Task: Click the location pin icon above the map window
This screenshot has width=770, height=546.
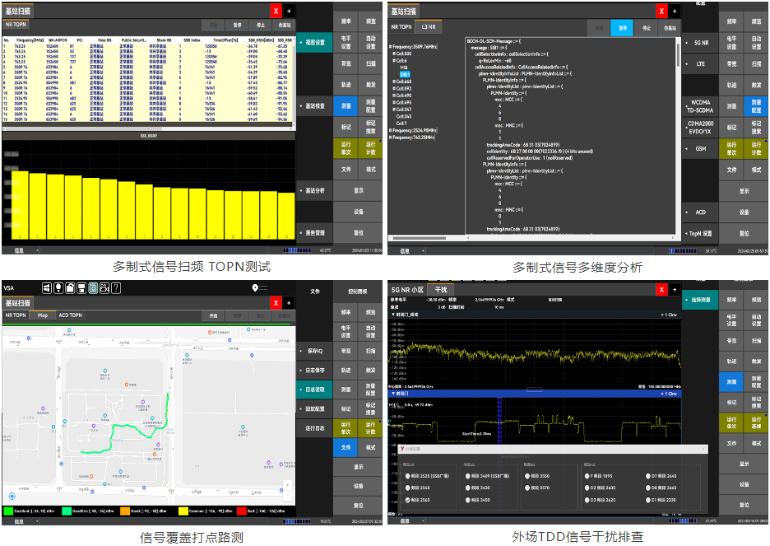Action: point(255,287)
